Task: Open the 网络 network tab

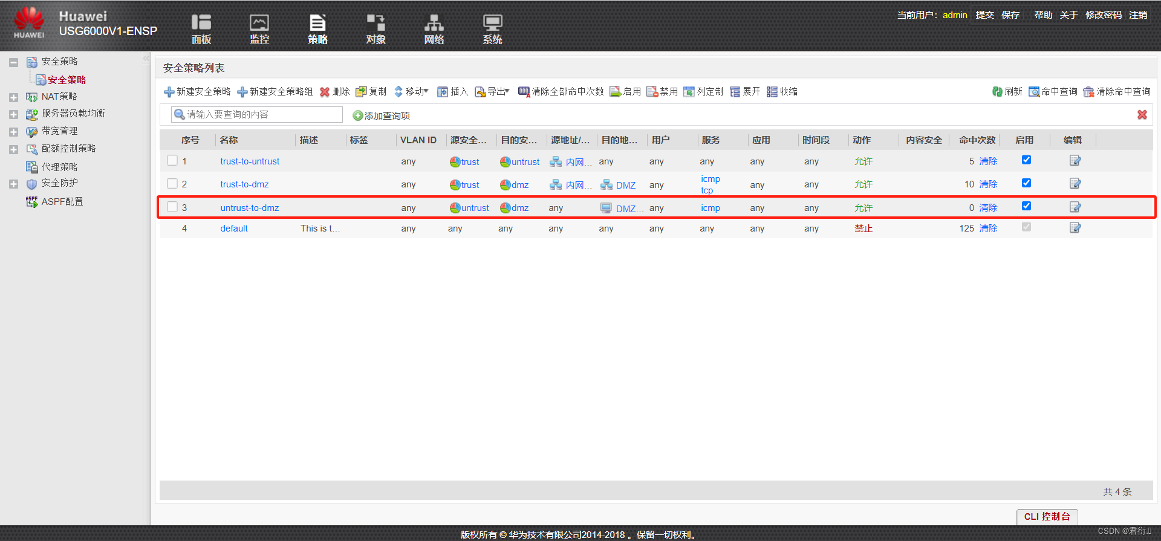Action: pos(434,29)
